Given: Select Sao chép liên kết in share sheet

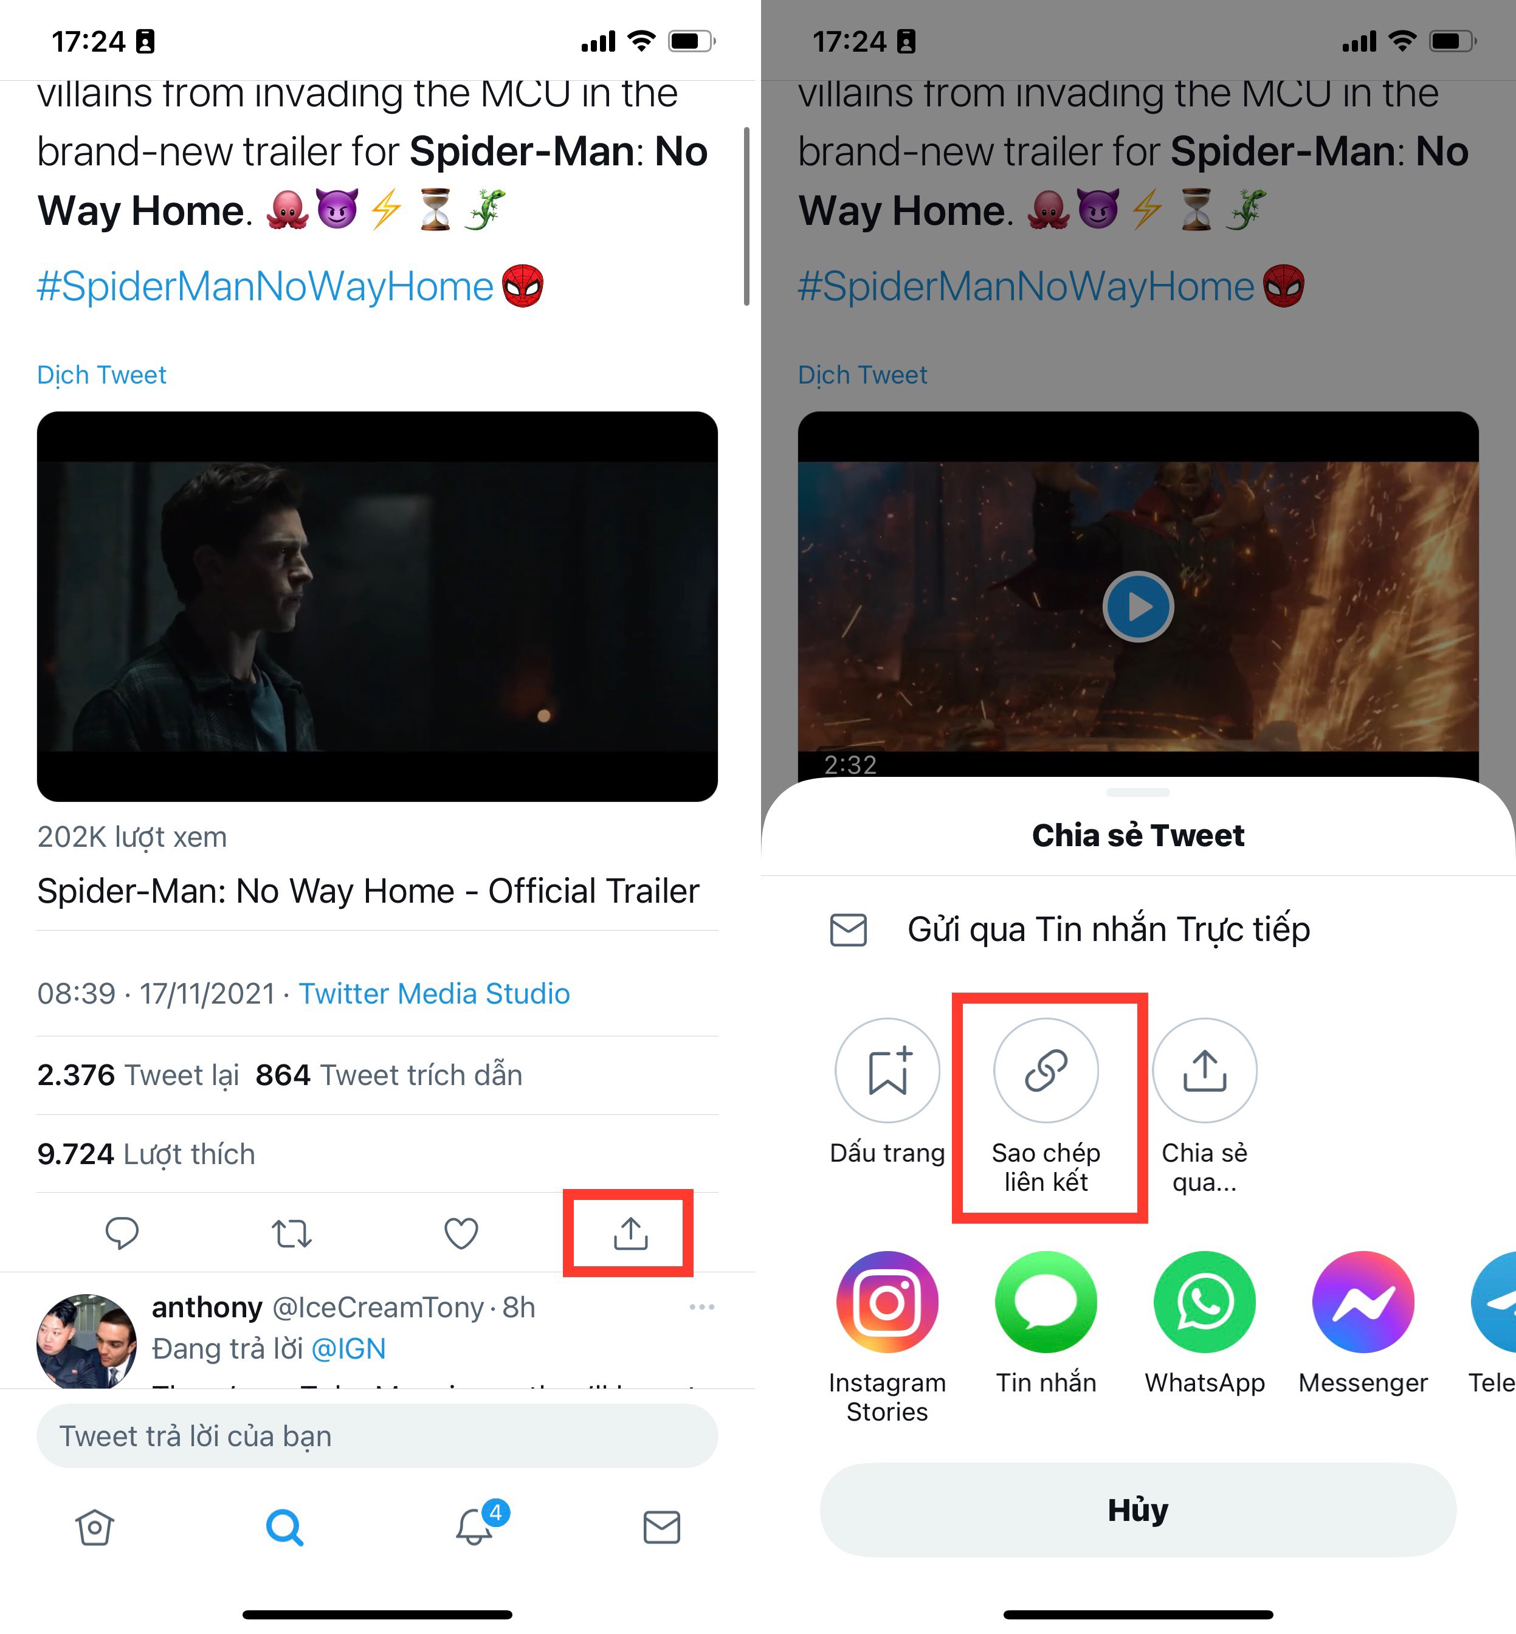Looking at the screenshot, I should [1047, 1070].
